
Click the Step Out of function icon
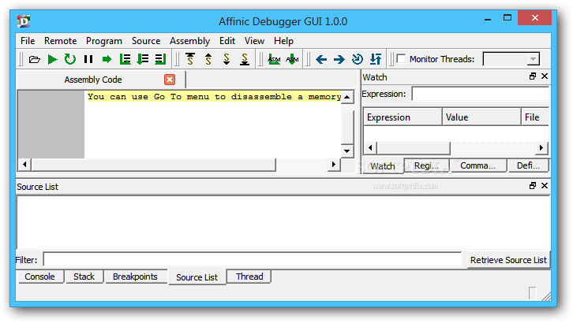(x=160, y=59)
